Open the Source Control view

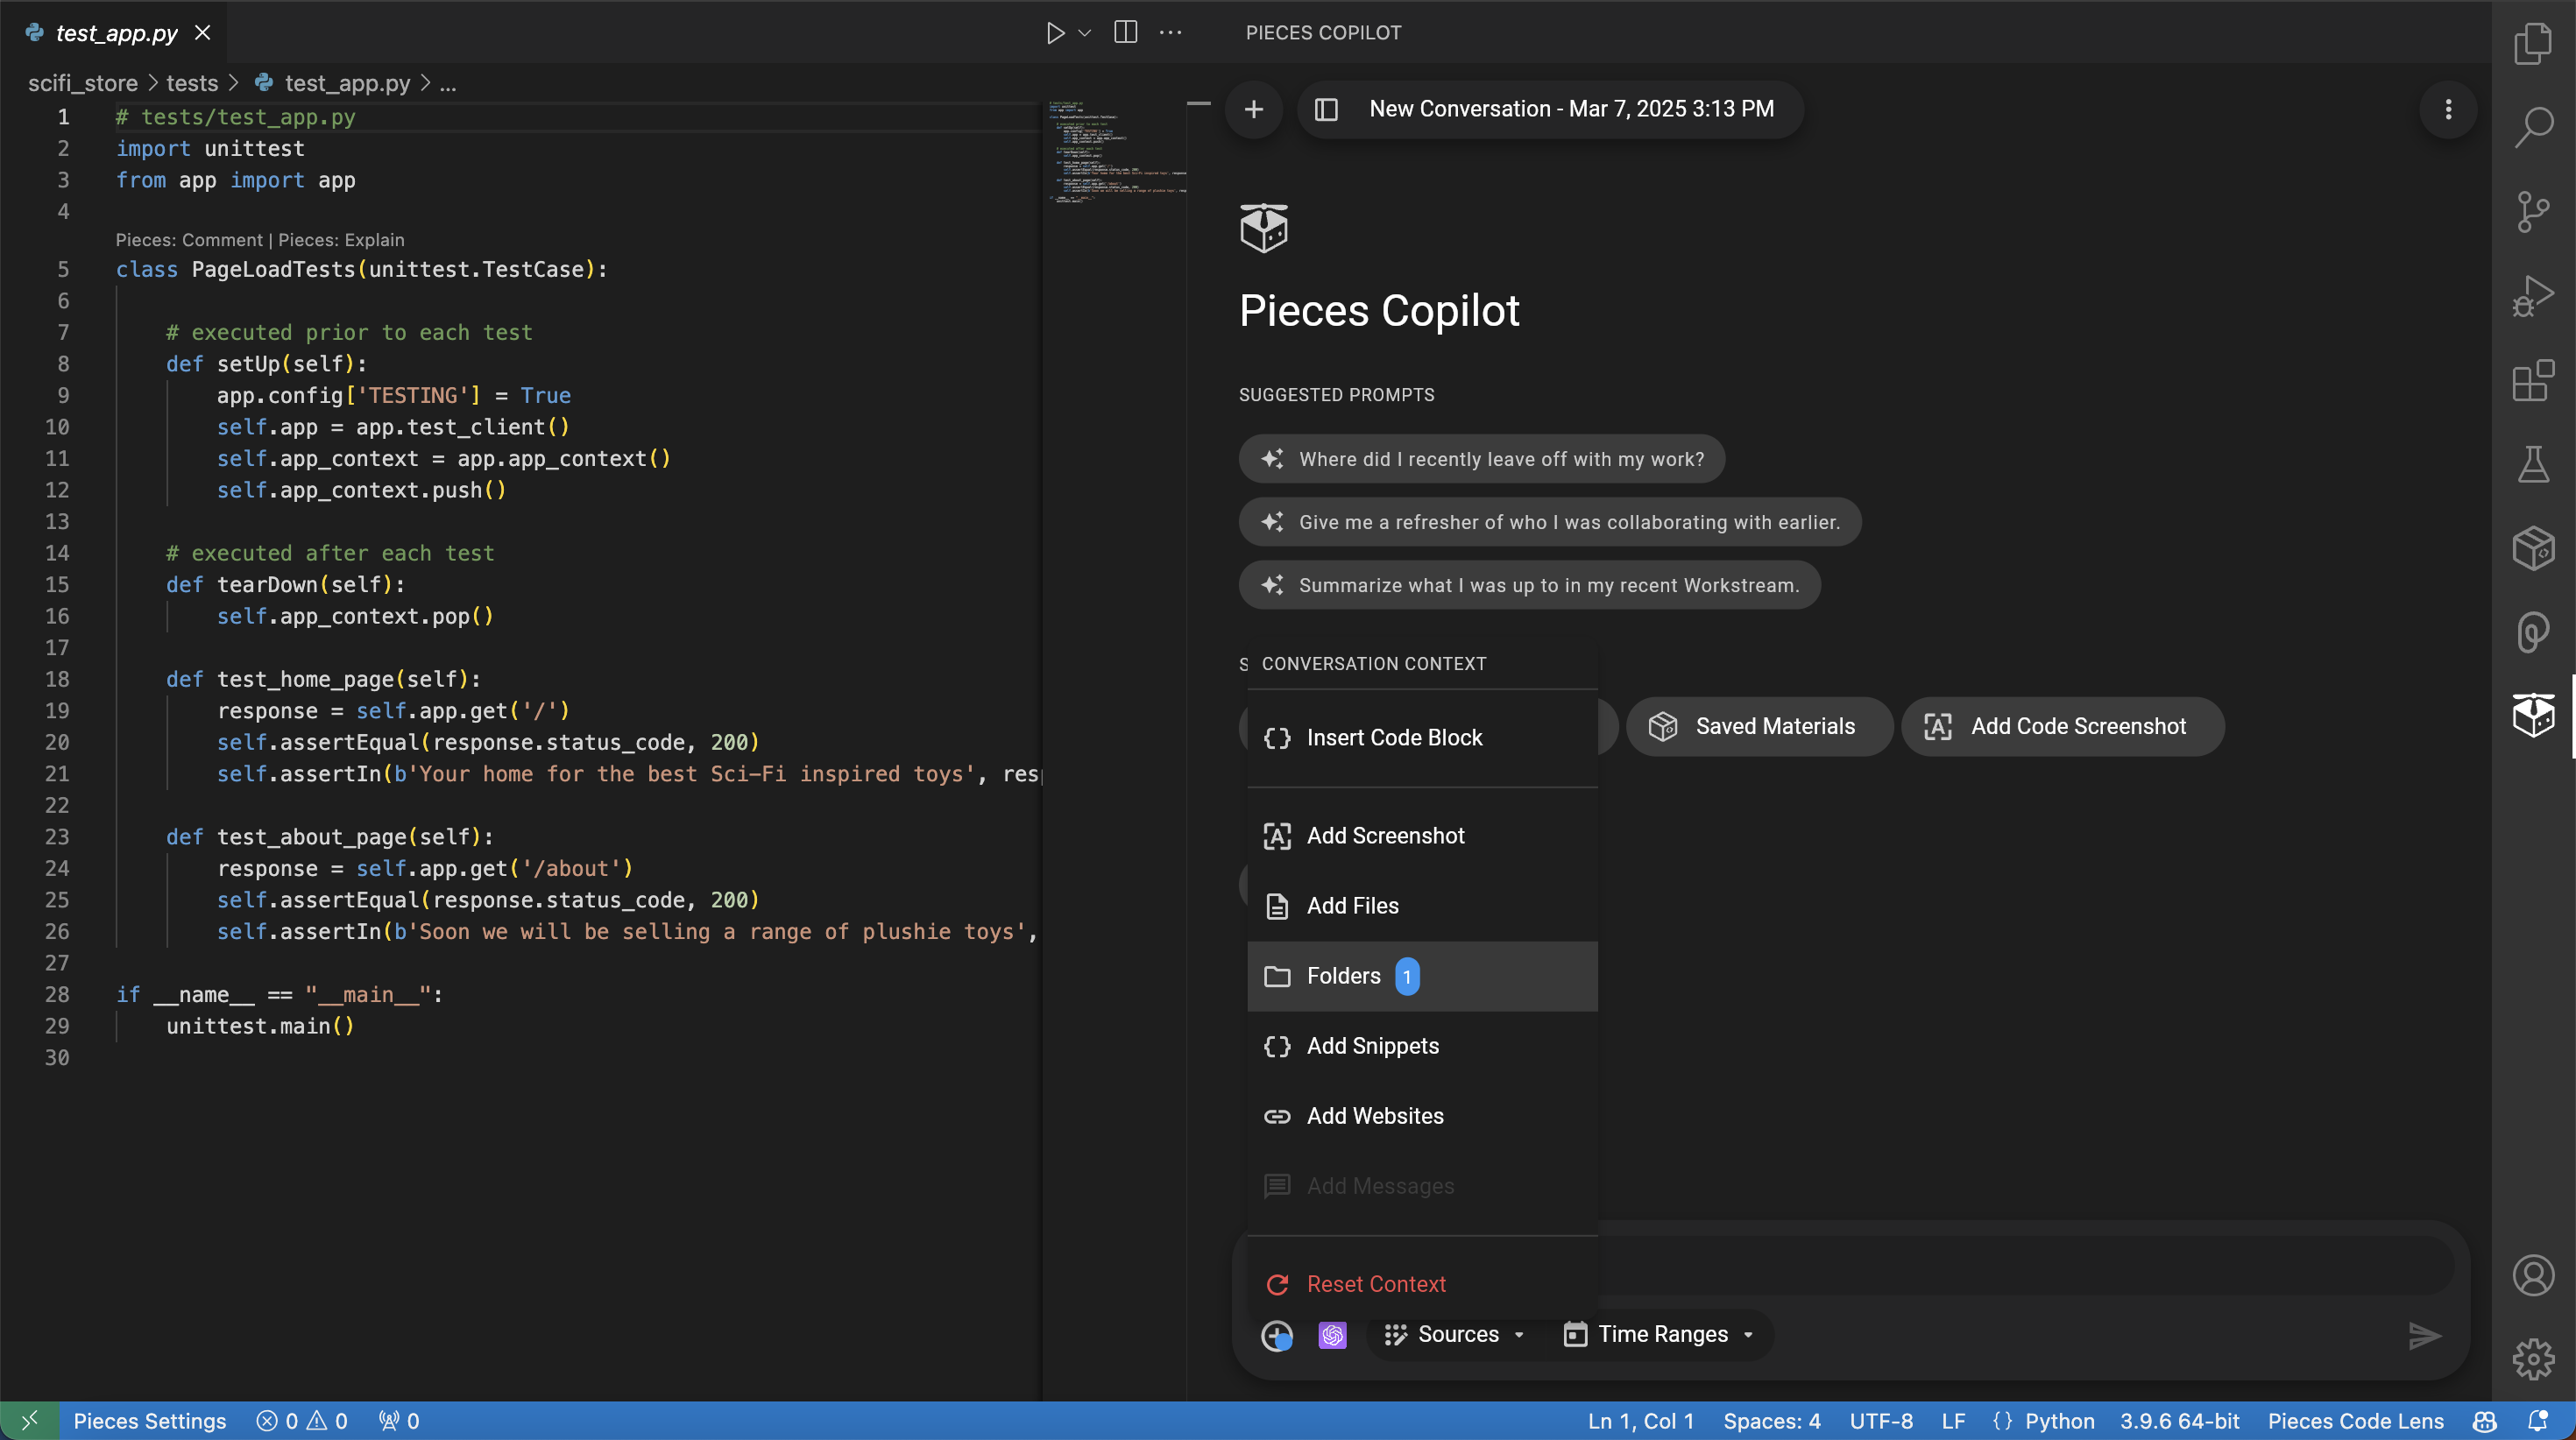(x=2533, y=211)
